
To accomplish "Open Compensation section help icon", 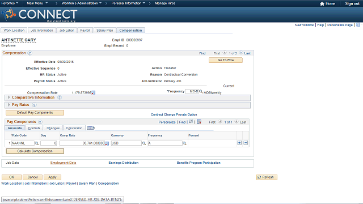I will pos(29,53).
